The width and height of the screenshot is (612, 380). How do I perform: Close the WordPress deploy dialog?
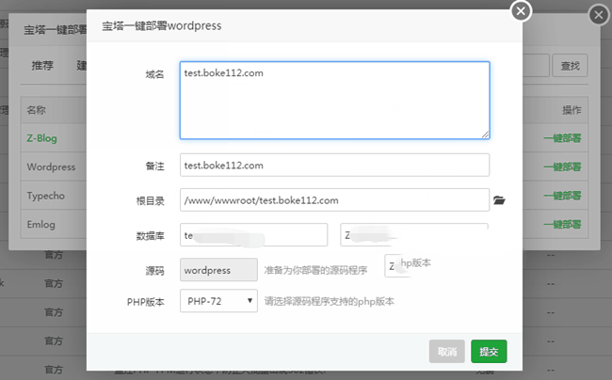[x=521, y=11]
